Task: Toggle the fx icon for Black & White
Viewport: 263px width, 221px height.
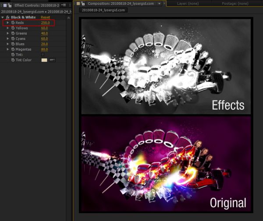Action: [7, 17]
